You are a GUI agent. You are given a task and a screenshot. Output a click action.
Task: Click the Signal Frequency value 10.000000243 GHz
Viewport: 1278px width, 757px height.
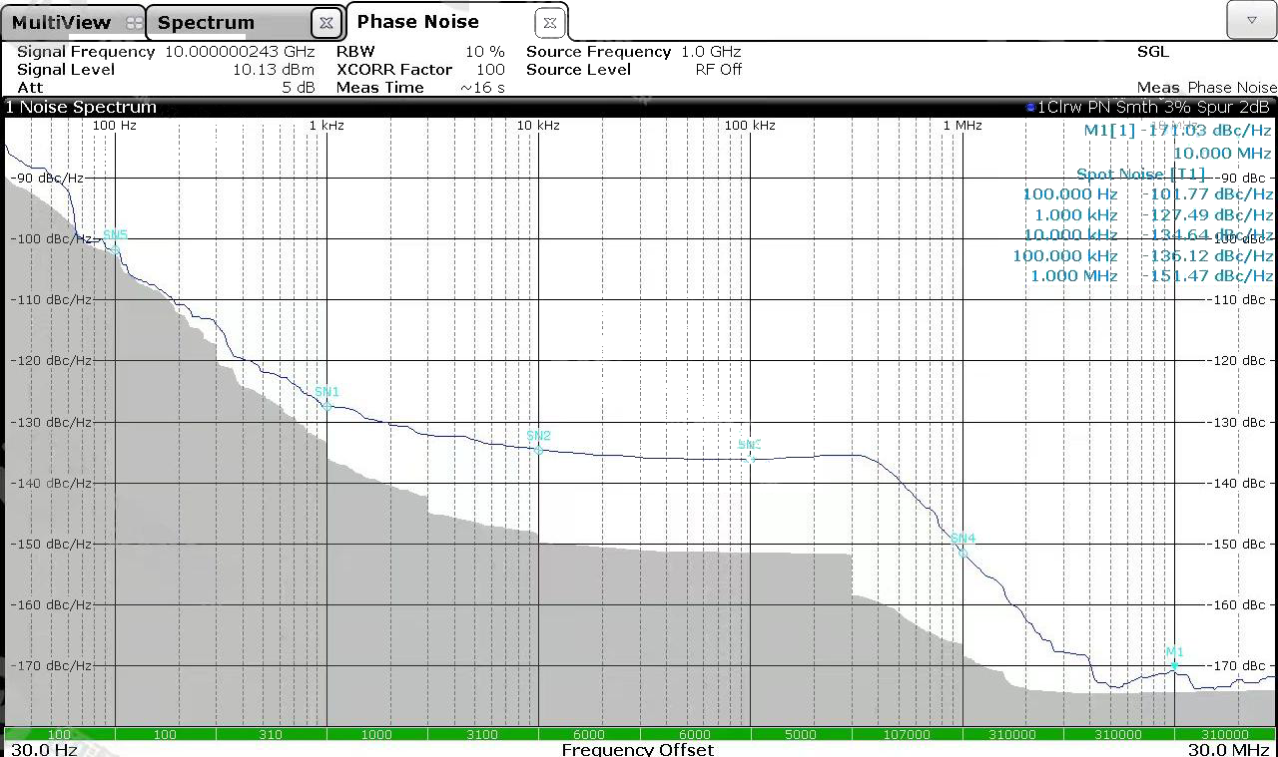point(240,51)
